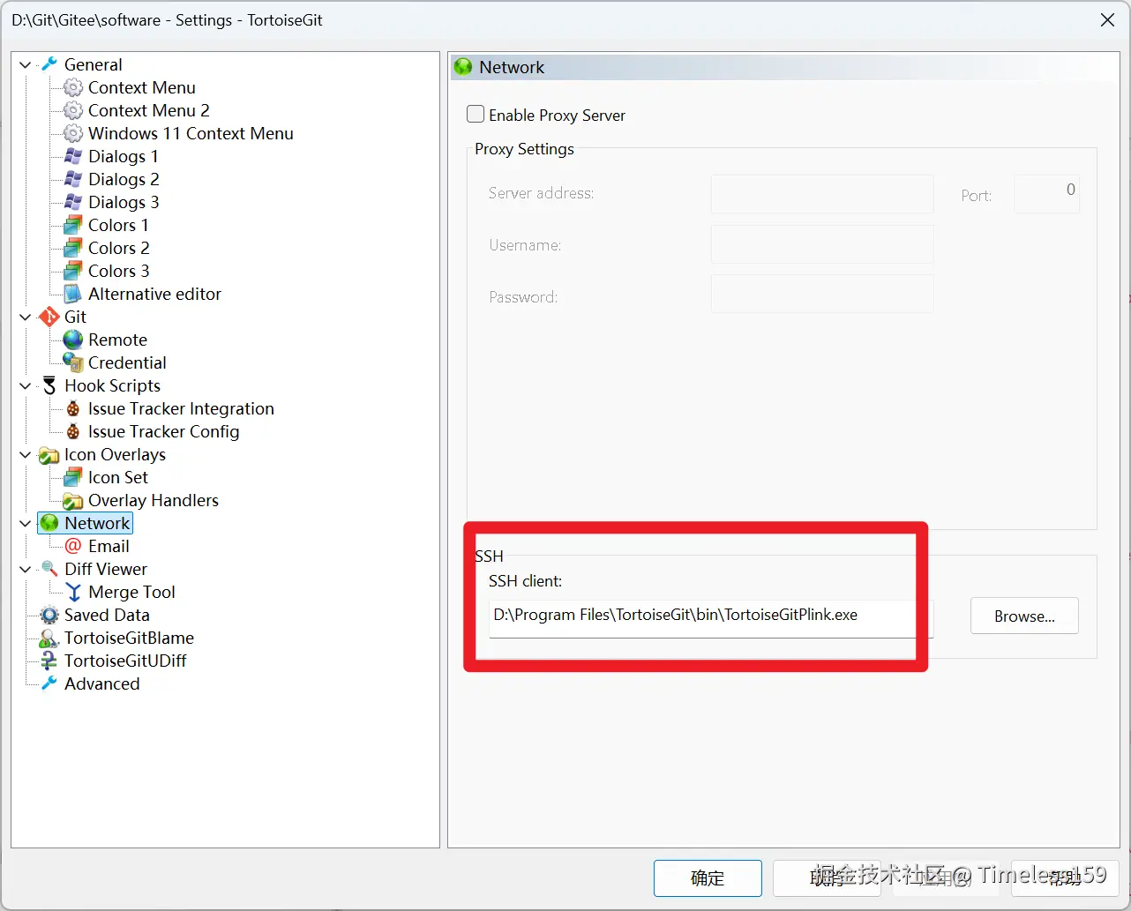Select the Context Menu gear icon
This screenshot has width=1131, height=911.
(x=73, y=87)
